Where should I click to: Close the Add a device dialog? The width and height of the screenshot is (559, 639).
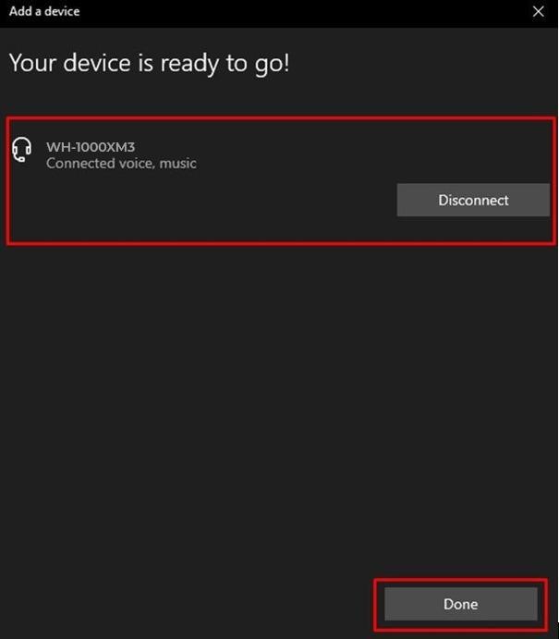(x=539, y=11)
